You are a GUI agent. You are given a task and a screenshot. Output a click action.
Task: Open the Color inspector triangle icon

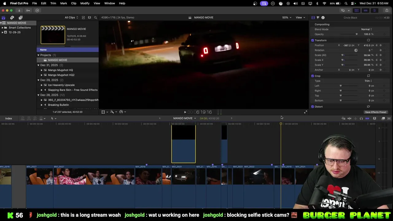point(318,17)
